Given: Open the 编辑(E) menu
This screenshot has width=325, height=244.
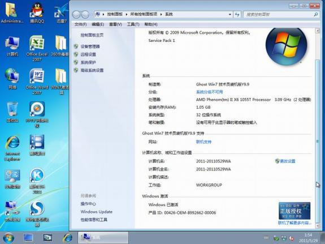Looking at the screenshot, I should tap(98, 24).
